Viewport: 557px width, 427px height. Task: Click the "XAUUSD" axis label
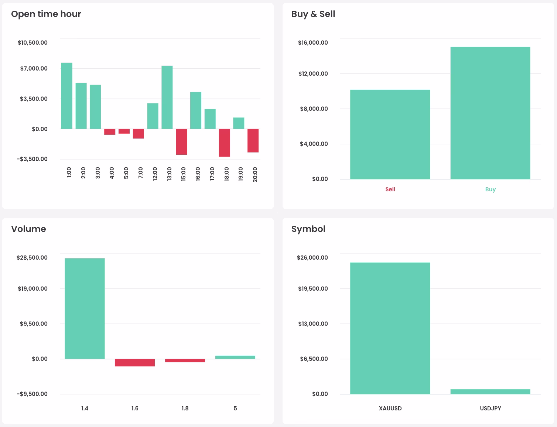[390, 408]
